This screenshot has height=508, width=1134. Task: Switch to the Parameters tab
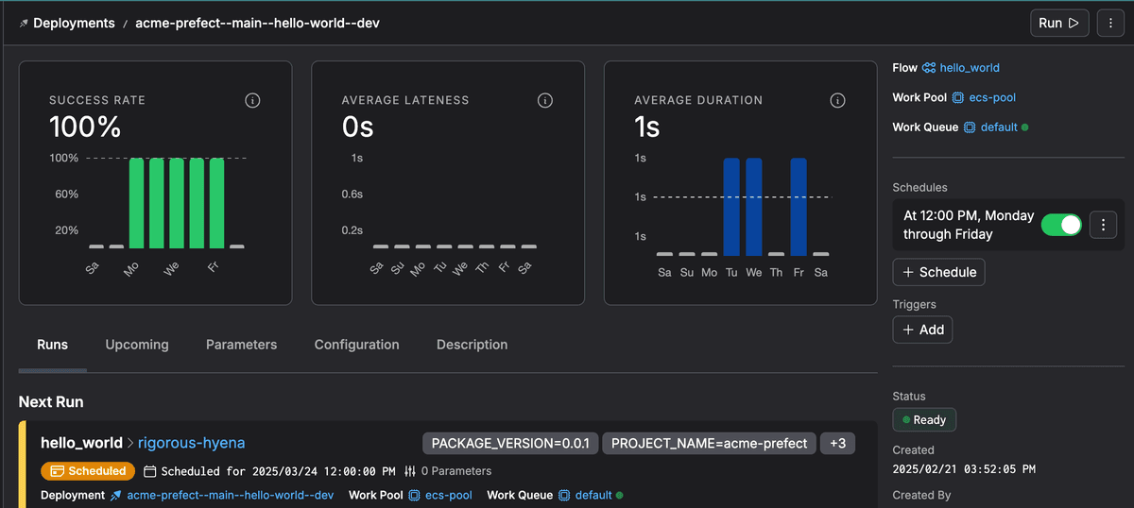(x=242, y=345)
